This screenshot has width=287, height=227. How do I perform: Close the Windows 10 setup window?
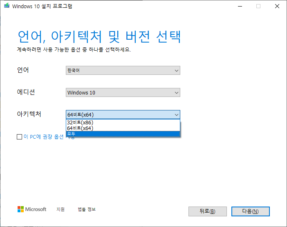(277, 6)
